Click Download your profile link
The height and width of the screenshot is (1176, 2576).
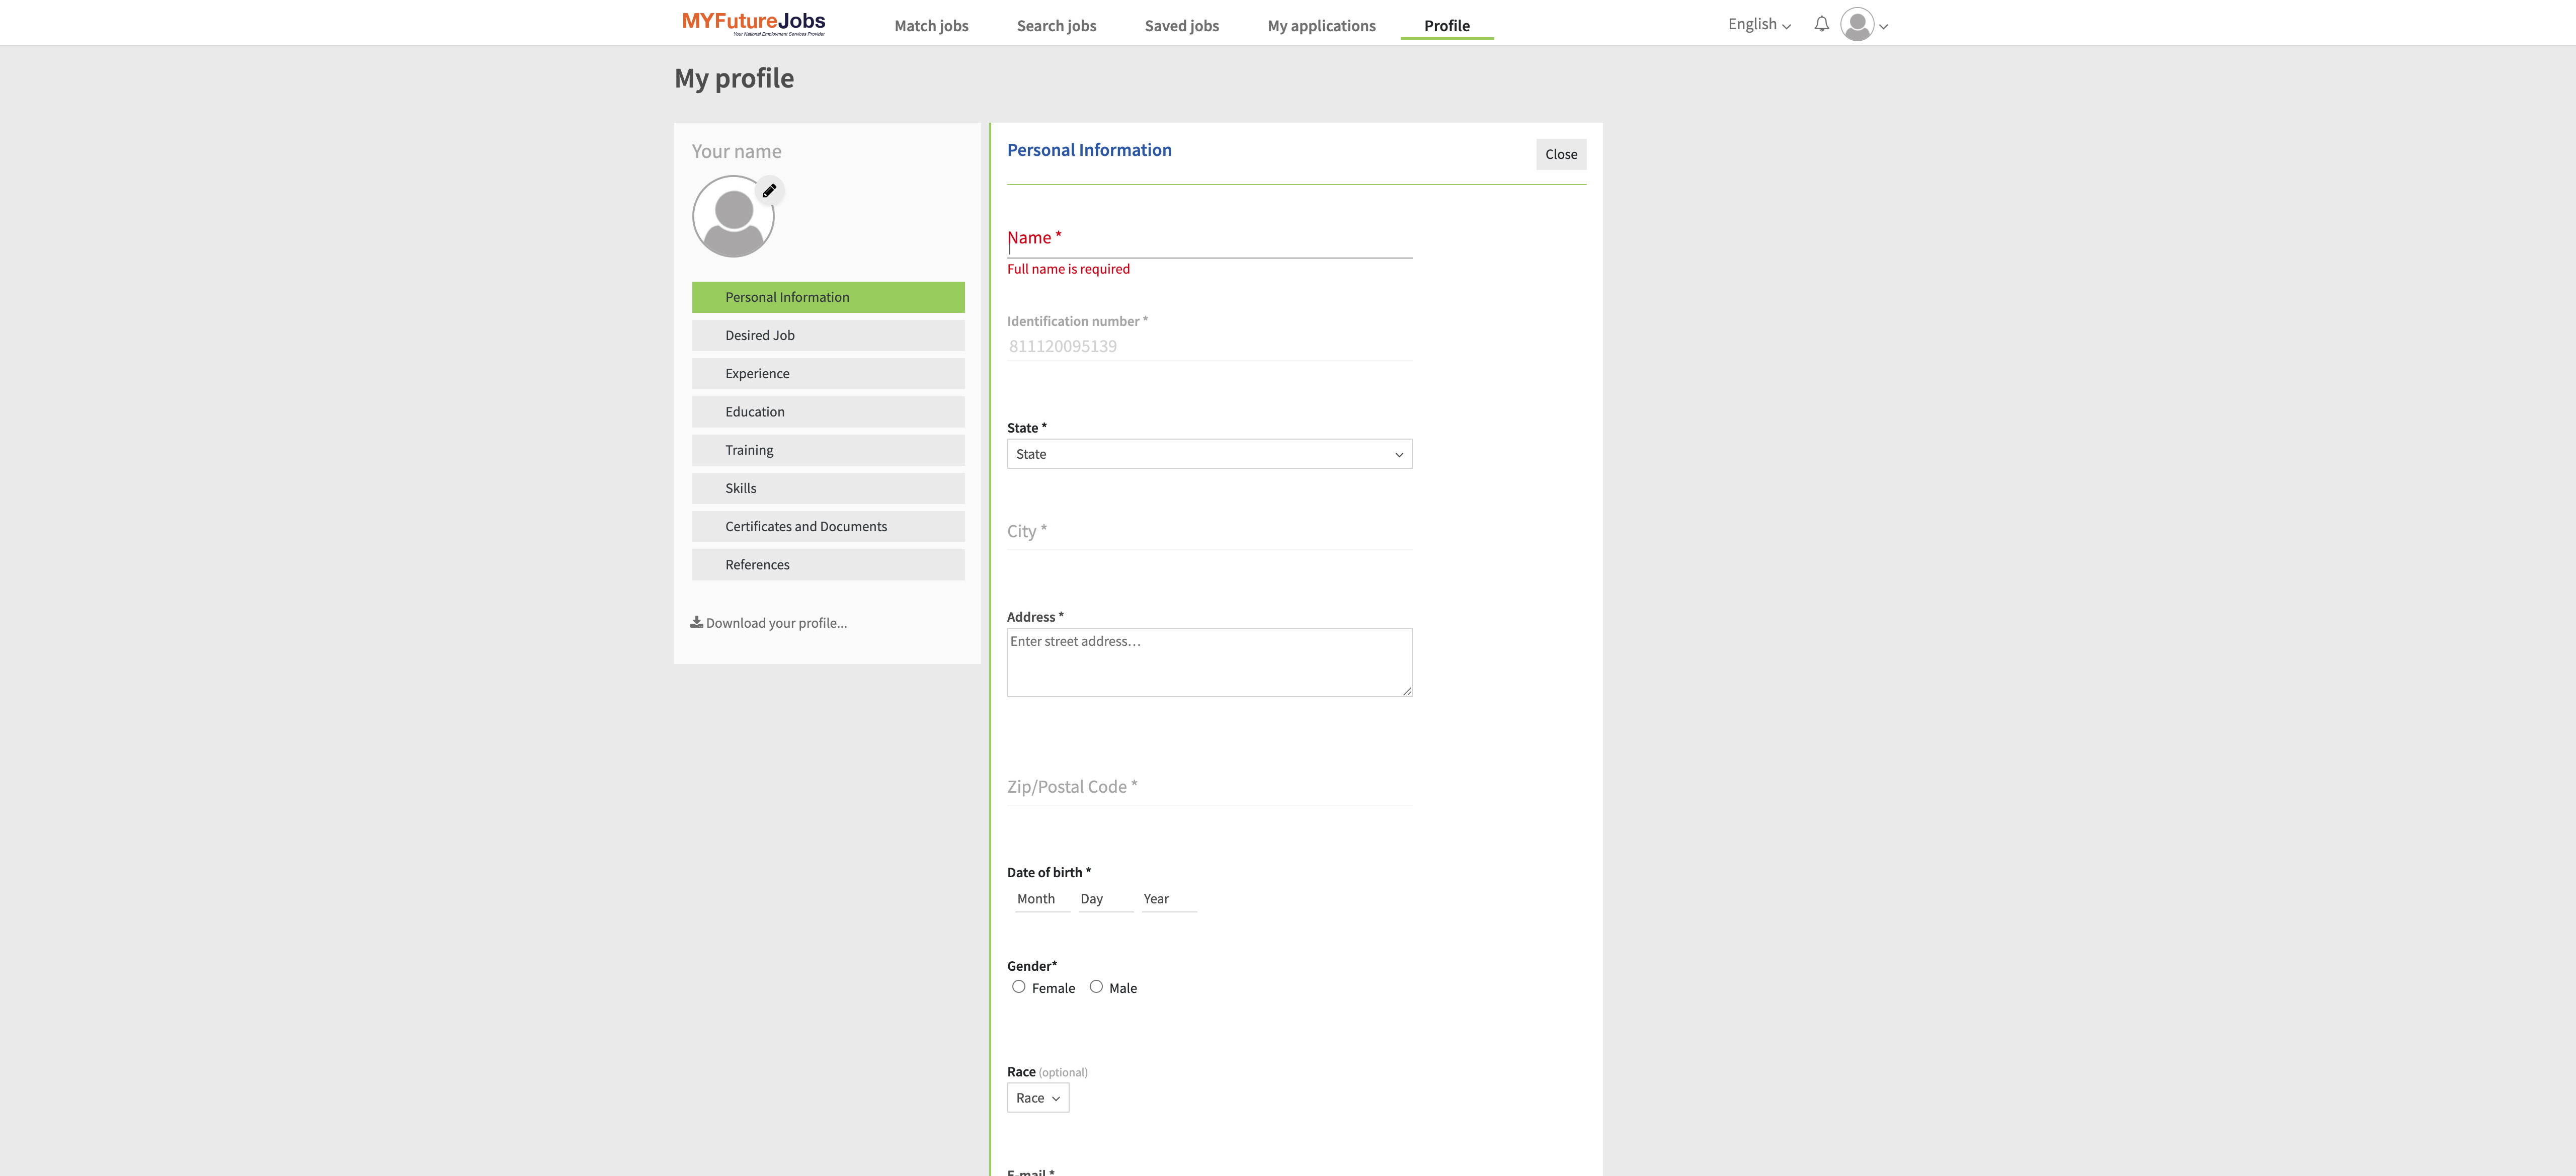point(776,623)
